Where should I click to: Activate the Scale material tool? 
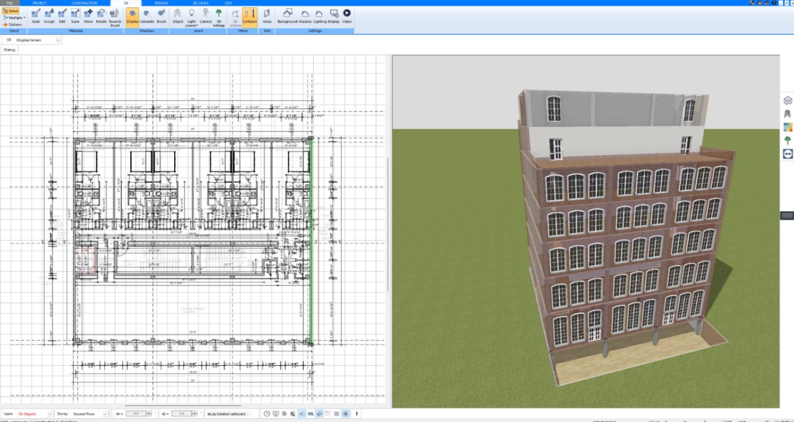coord(75,16)
